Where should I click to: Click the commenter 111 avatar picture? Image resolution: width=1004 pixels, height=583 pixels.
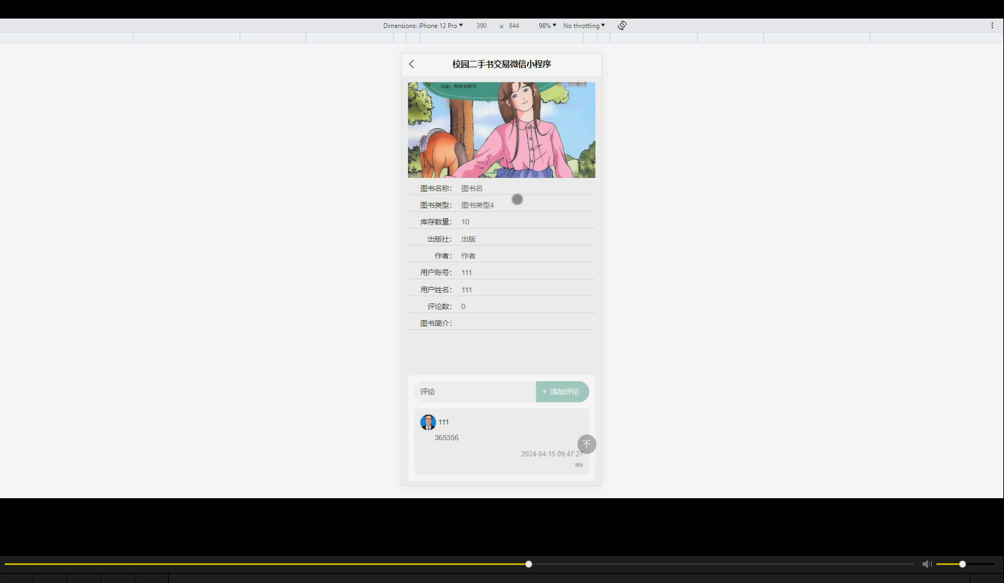pyautogui.click(x=428, y=422)
